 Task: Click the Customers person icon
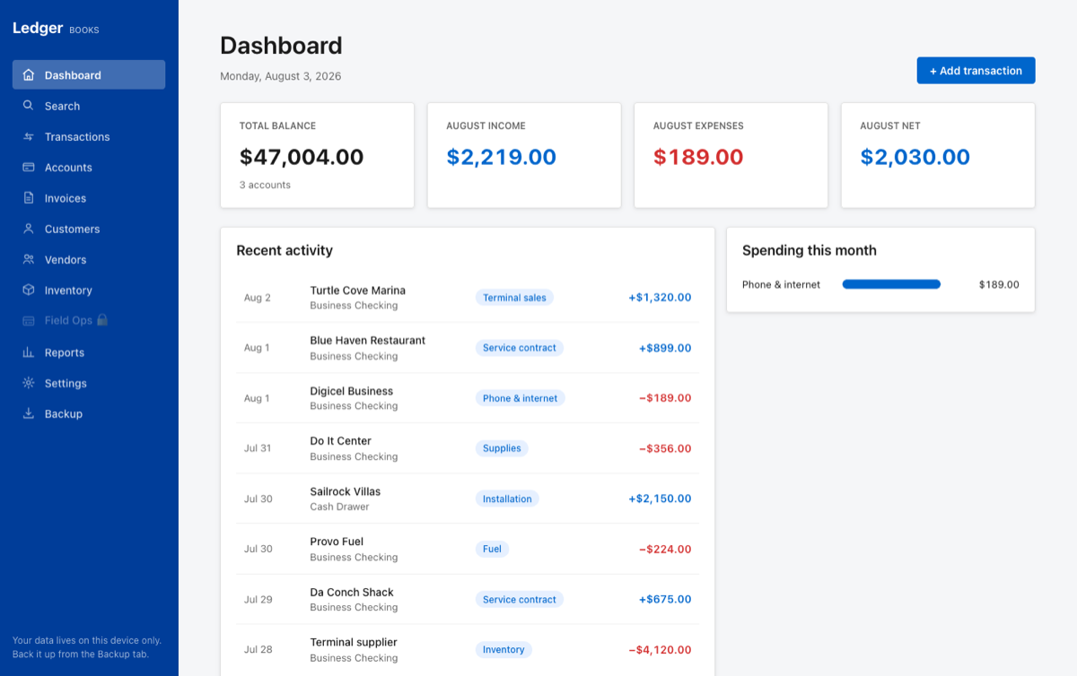pyautogui.click(x=29, y=229)
